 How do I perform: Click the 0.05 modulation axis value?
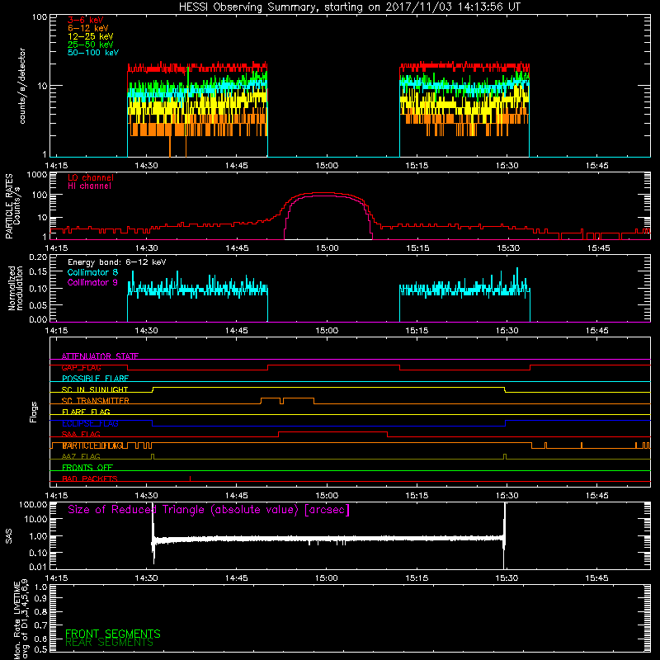(x=38, y=304)
